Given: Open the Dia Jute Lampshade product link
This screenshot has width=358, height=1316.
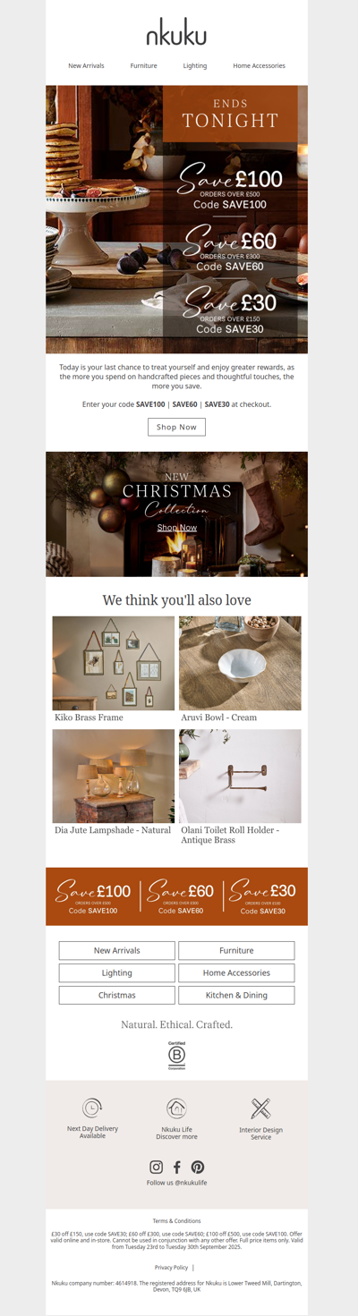Looking at the screenshot, I should (113, 830).
